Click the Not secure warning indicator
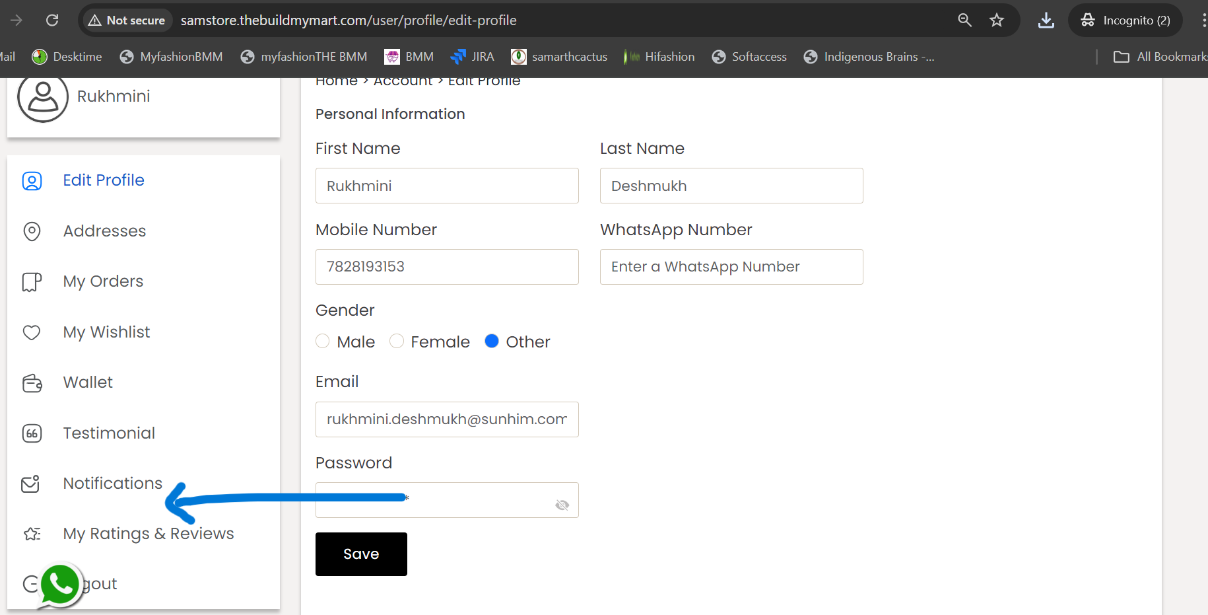Image resolution: width=1208 pixels, height=615 pixels. click(x=127, y=20)
